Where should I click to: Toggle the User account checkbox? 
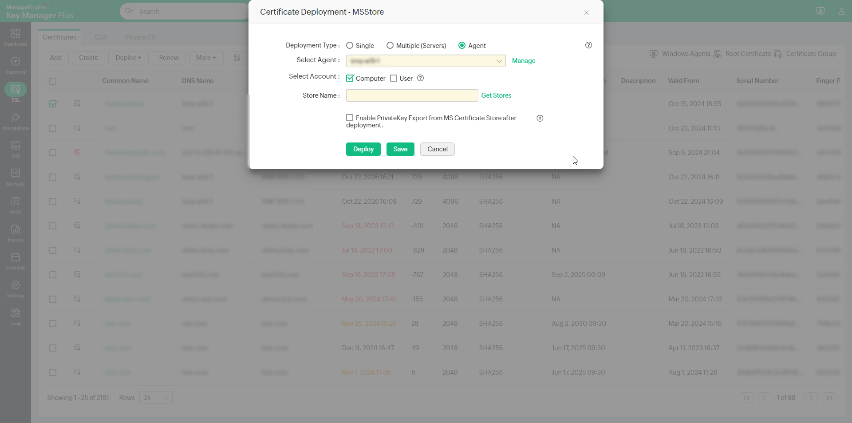[x=394, y=78]
